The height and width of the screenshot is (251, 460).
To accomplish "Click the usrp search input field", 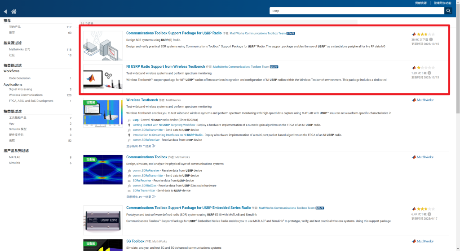I will pyautogui.click(x=357, y=11).
